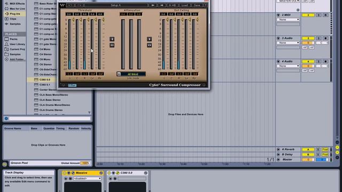Open automation chooser None on 3 Audio
This screenshot has width=342, height=192.
click(288, 43)
